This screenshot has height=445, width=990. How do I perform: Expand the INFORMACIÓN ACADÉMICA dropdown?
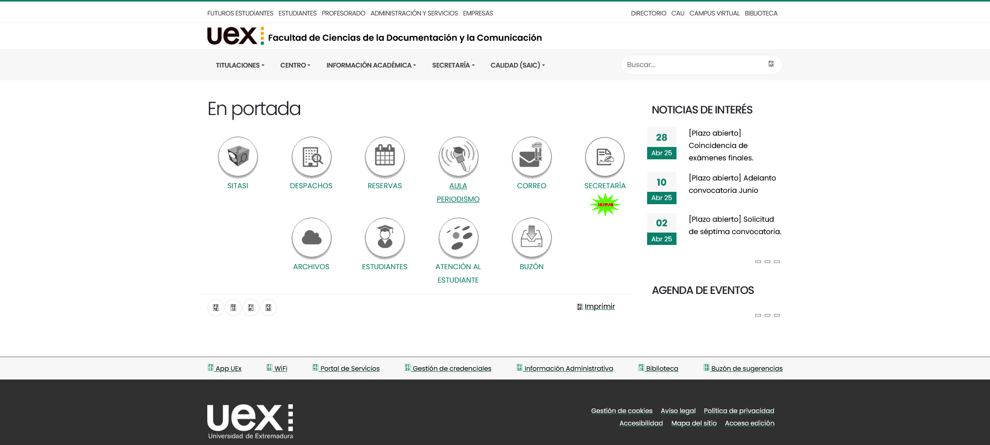[371, 65]
